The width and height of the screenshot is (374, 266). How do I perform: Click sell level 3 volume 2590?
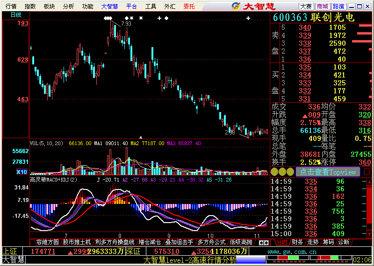click(337, 43)
